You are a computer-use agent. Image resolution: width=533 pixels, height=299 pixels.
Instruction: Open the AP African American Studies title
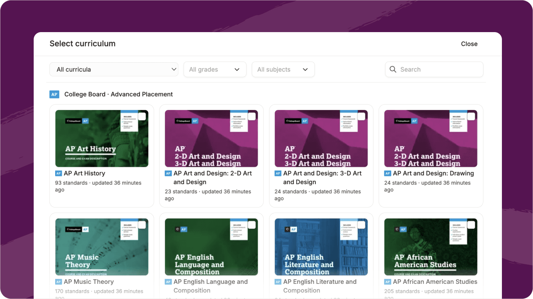point(435,282)
